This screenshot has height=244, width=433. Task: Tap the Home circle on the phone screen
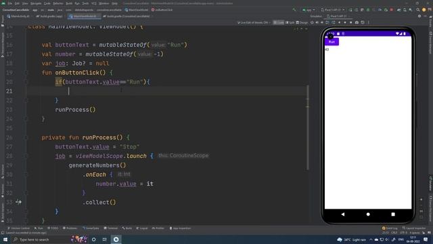pos(368,214)
